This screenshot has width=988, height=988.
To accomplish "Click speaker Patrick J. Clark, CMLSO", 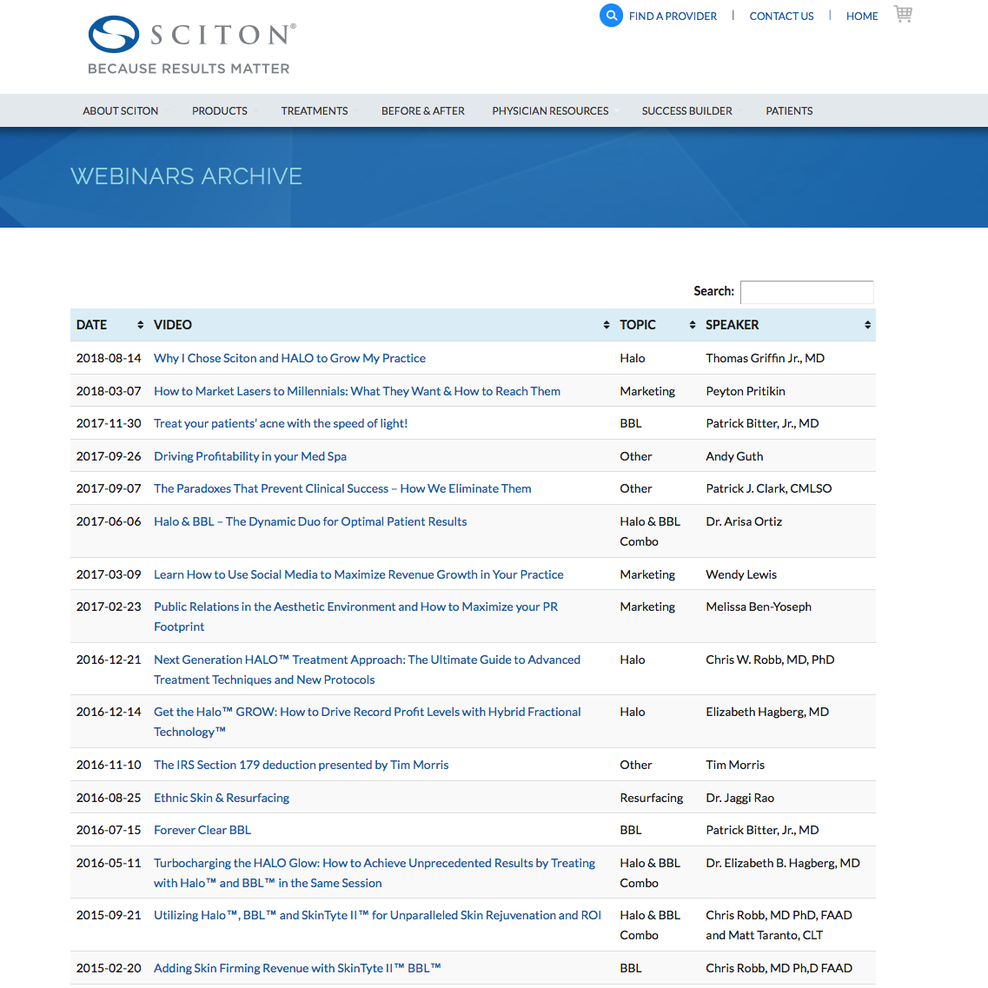I will click(769, 488).
